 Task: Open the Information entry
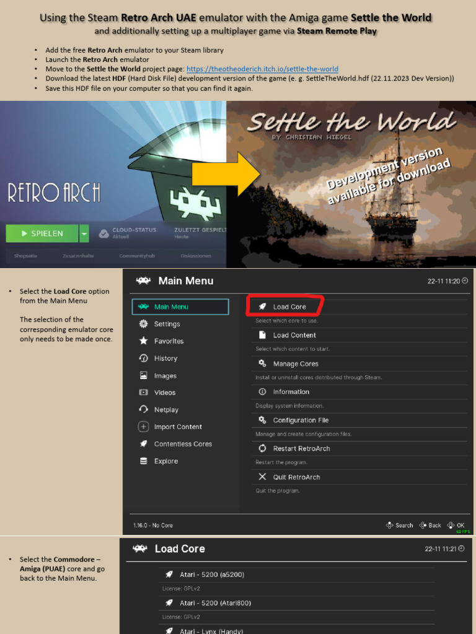(x=359, y=391)
